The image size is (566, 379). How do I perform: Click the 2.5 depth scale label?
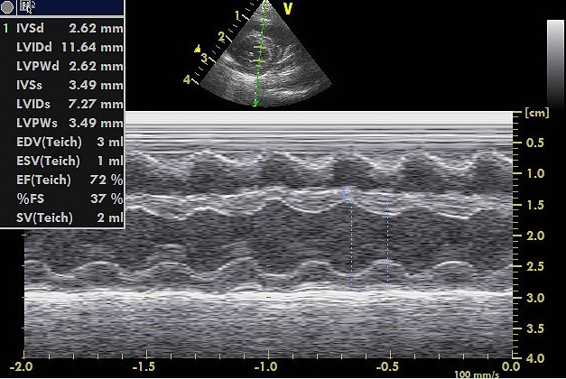pyautogui.click(x=535, y=267)
